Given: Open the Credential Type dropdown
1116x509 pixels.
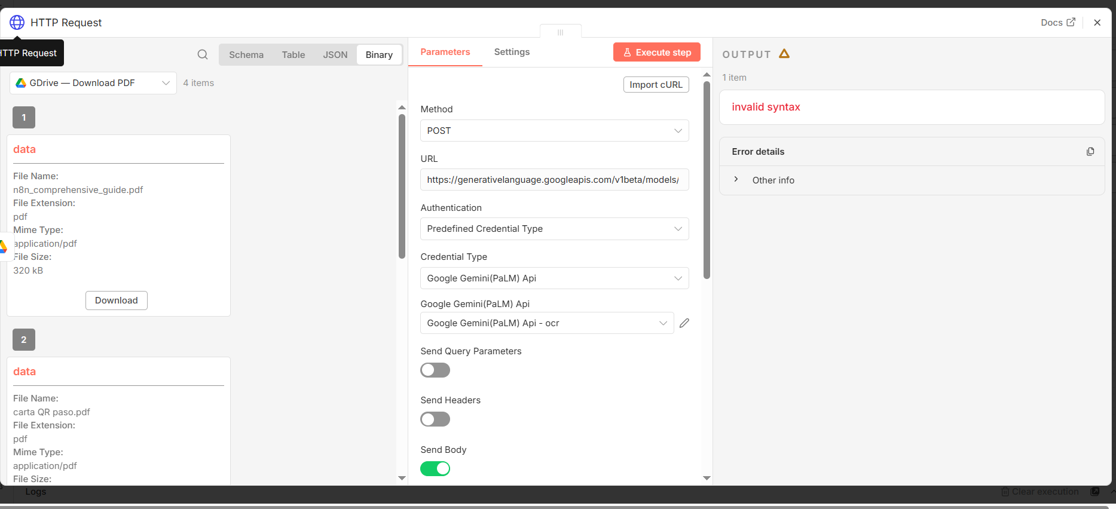Looking at the screenshot, I should coord(555,278).
